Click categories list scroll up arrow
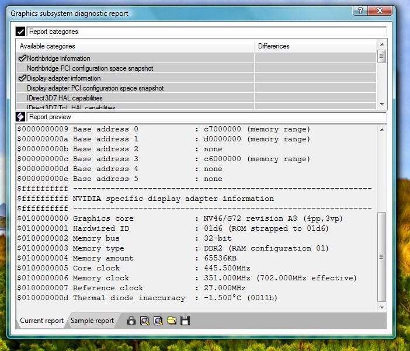Viewport: 410px width, 351px height. pos(382,44)
